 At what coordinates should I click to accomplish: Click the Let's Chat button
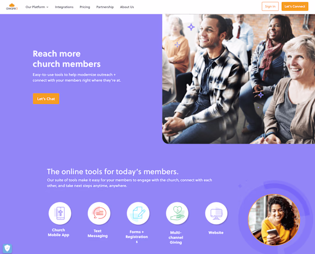(46, 99)
